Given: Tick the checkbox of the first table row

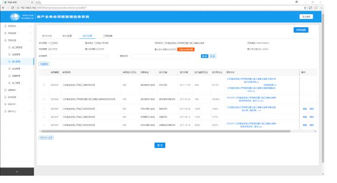Looking at the screenshot, I should pos(44,85).
